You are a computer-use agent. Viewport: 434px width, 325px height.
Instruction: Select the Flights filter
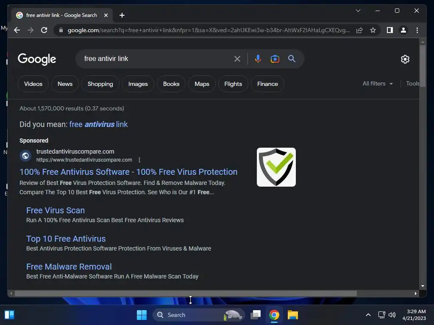click(233, 84)
